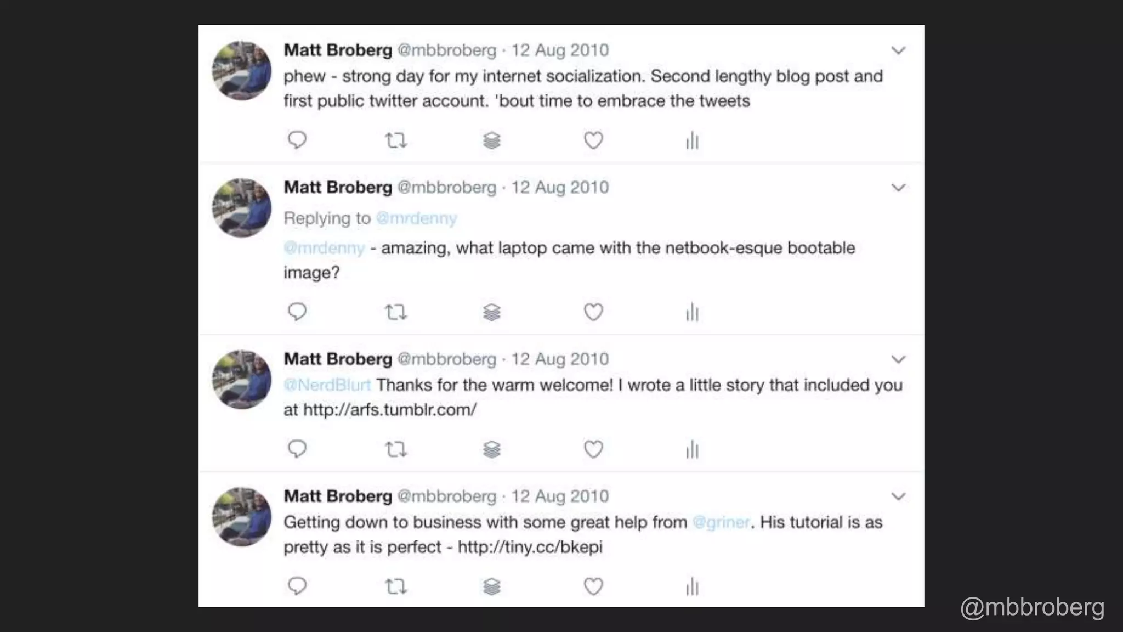The height and width of the screenshot is (632, 1123).
Task: View analytics for the tiny.cc tutorial tweet
Action: (x=692, y=586)
